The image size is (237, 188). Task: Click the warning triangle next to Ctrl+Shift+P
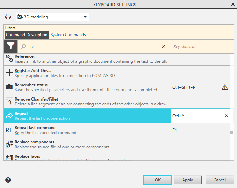pos(225,87)
